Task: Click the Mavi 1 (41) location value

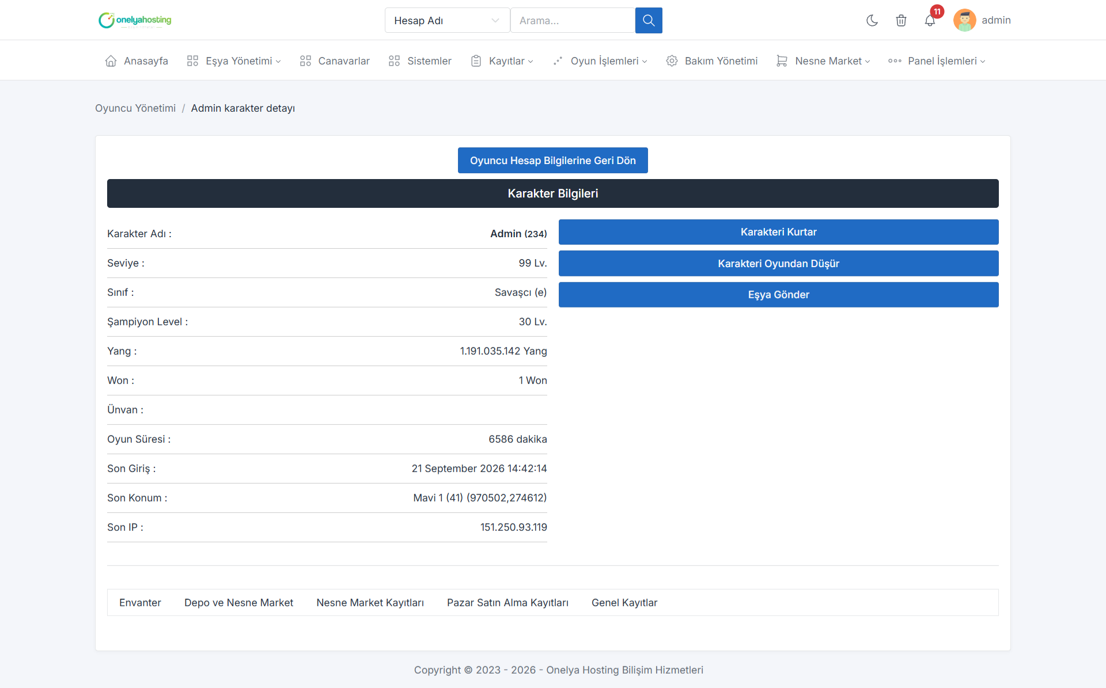Action: [480, 498]
